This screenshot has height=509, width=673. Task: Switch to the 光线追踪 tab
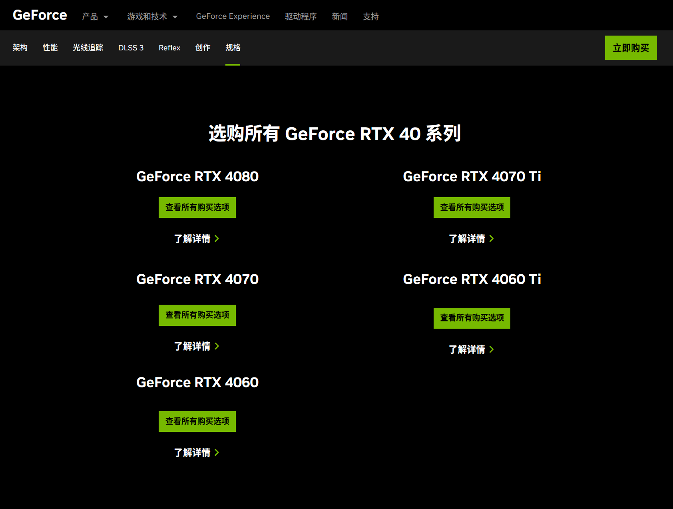88,48
